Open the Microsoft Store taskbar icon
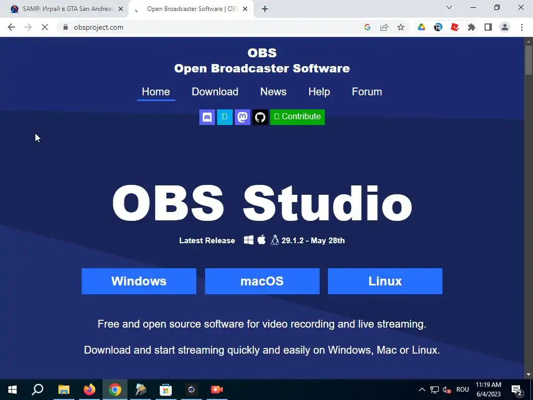Screen dimensions: 533x400 pyautogui.click(x=166, y=390)
